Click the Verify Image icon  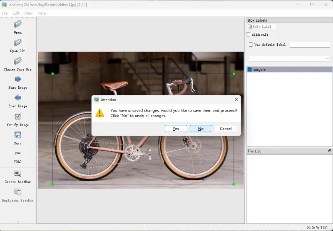point(17,117)
